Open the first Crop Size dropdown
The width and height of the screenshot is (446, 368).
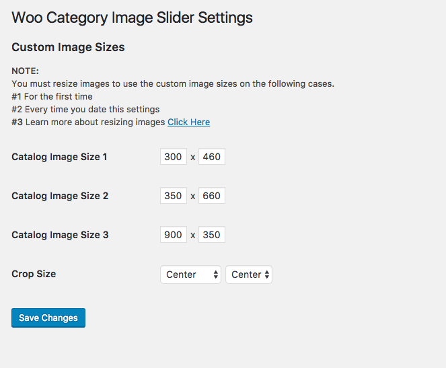click(190, 274)
